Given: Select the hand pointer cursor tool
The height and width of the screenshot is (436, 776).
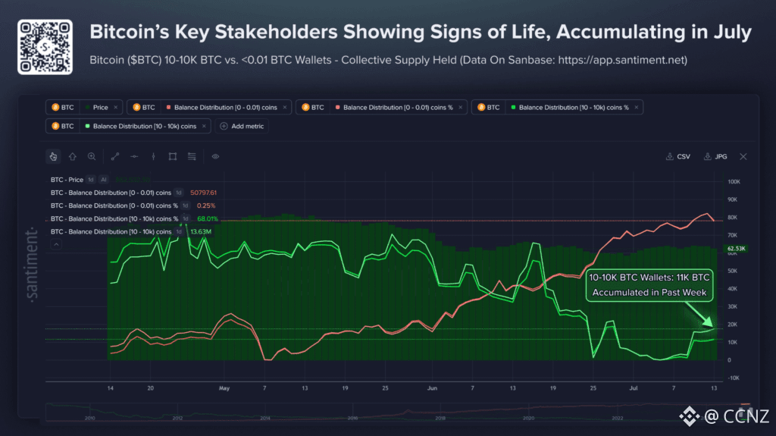Looking at the screenshot, I should [x=53, y=156].
